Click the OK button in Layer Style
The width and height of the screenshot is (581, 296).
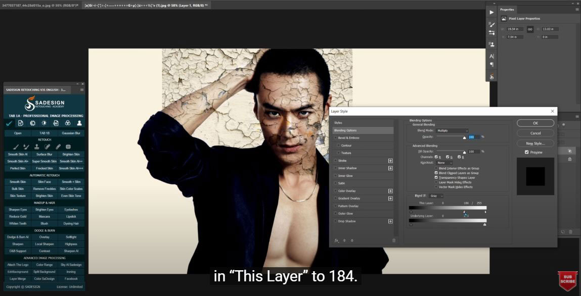[535, 123]
